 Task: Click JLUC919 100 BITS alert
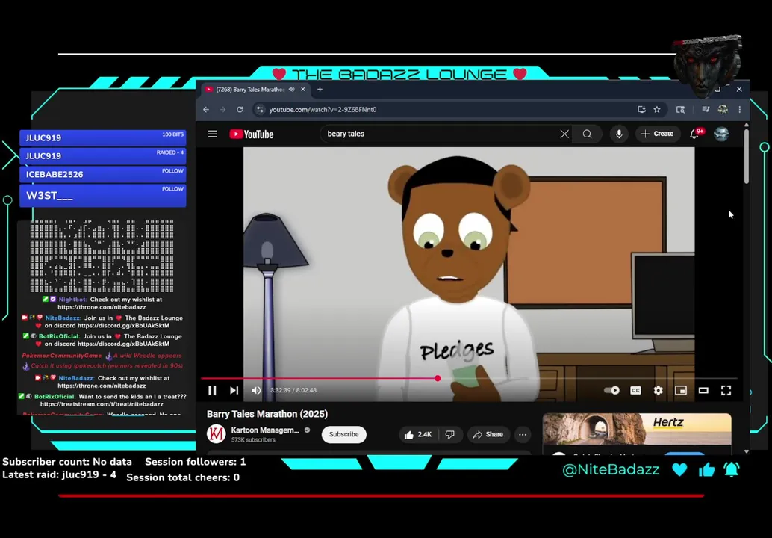tap(103, 138)
